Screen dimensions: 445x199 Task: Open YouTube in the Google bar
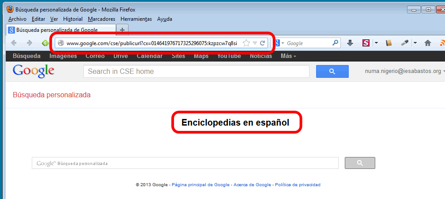229,56
